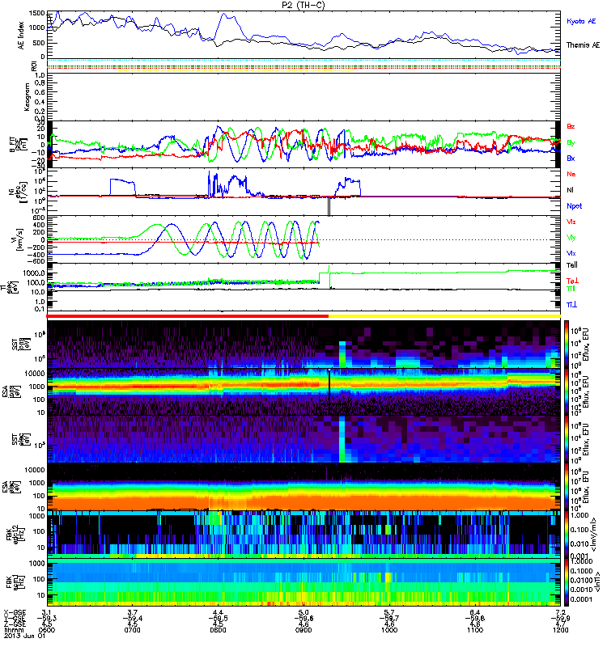Click the Keogram panel axis label
Image resolution: width=607 pixels, height=647 pixels.
[28, 96]
